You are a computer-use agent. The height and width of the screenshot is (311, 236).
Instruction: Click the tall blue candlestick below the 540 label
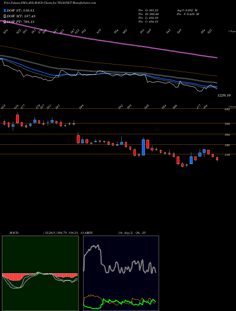click(x=143, y=147)
